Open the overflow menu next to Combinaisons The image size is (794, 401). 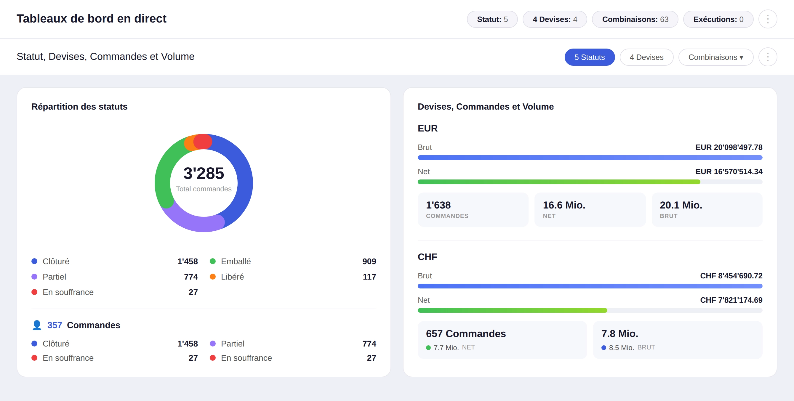coord(768,57)
